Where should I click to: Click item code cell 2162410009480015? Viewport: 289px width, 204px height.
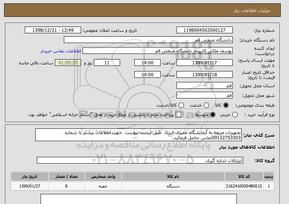point(244,186)
